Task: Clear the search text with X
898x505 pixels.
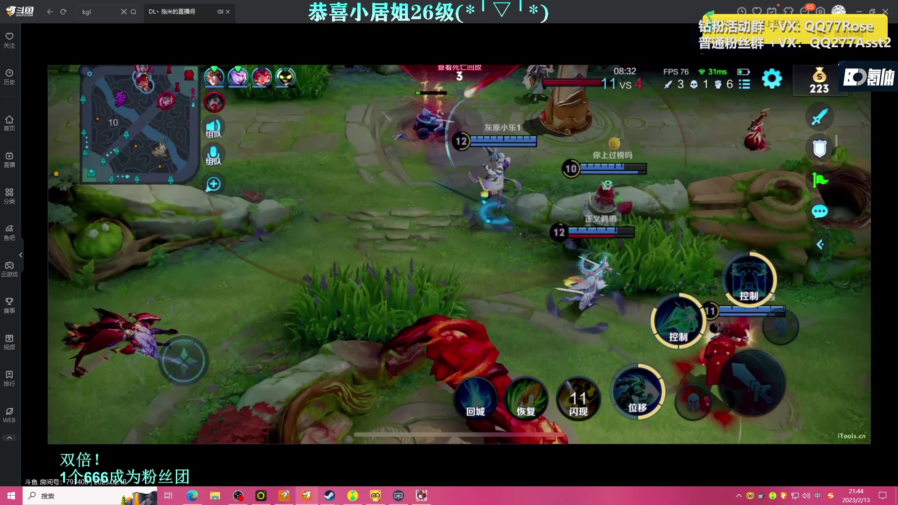Action: tap(123, 12)
